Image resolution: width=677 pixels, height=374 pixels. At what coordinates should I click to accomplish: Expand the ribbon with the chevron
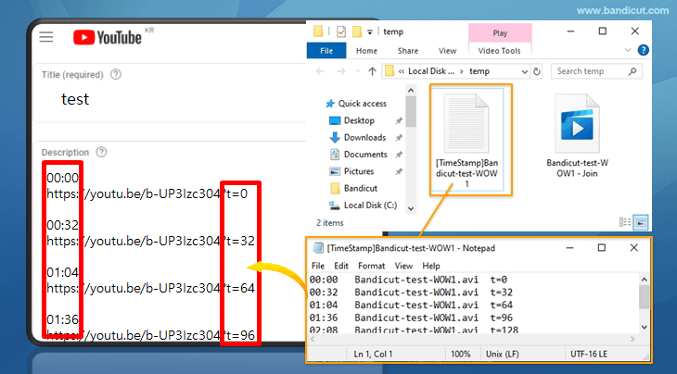point(628,50)
